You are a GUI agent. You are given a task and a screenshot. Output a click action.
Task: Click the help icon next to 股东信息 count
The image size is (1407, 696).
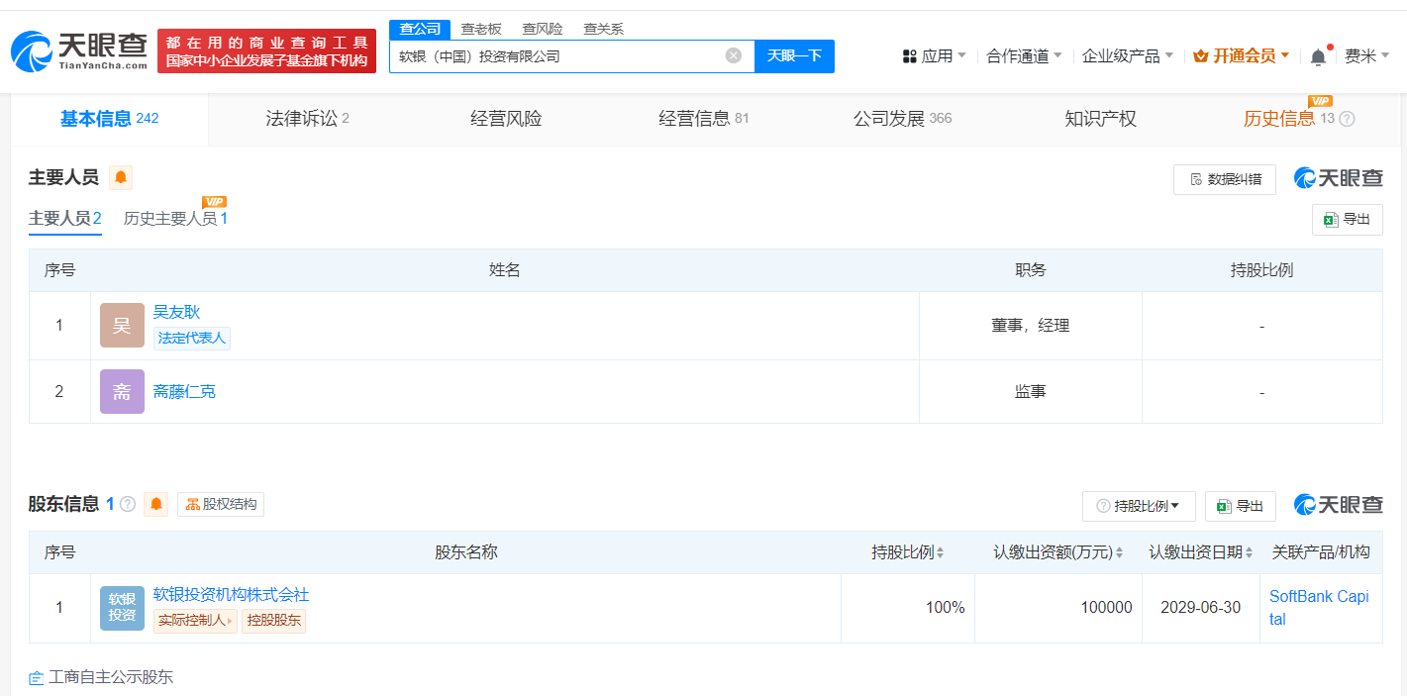[x=128, y=504]
